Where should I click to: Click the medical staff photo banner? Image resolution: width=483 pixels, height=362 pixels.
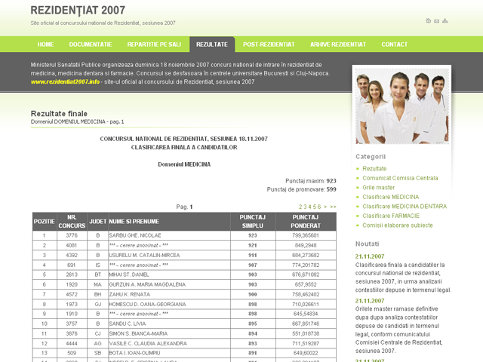pos(401,107)
